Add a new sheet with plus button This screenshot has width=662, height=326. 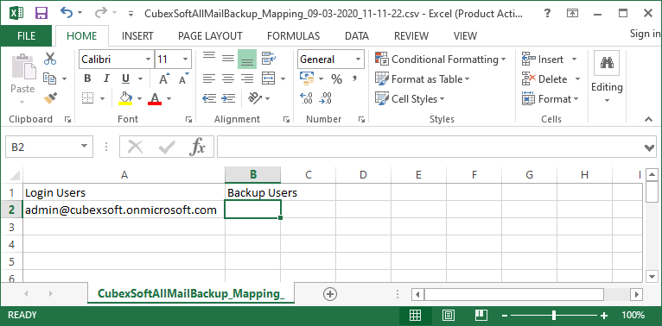pos(330,294)
